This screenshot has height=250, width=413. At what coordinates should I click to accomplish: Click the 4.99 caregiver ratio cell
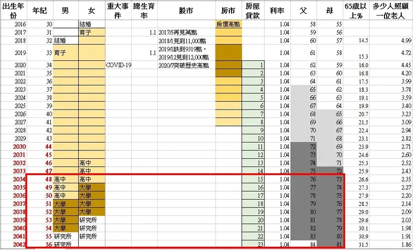[391, 41]
